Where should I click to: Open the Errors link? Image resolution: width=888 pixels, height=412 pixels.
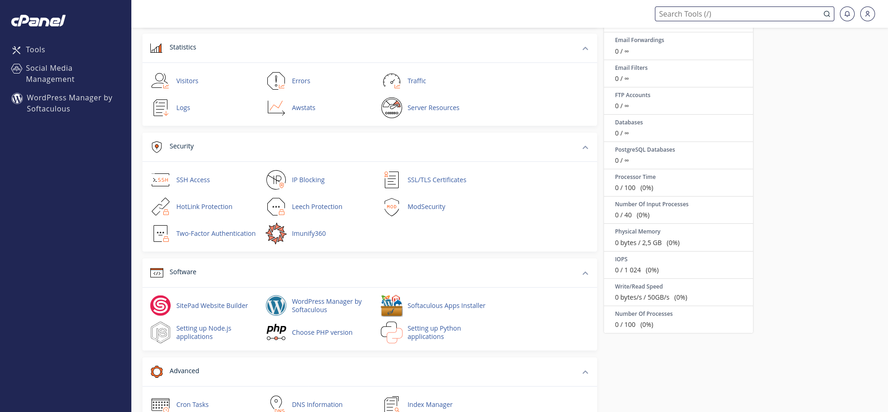[x=301, y=81]
